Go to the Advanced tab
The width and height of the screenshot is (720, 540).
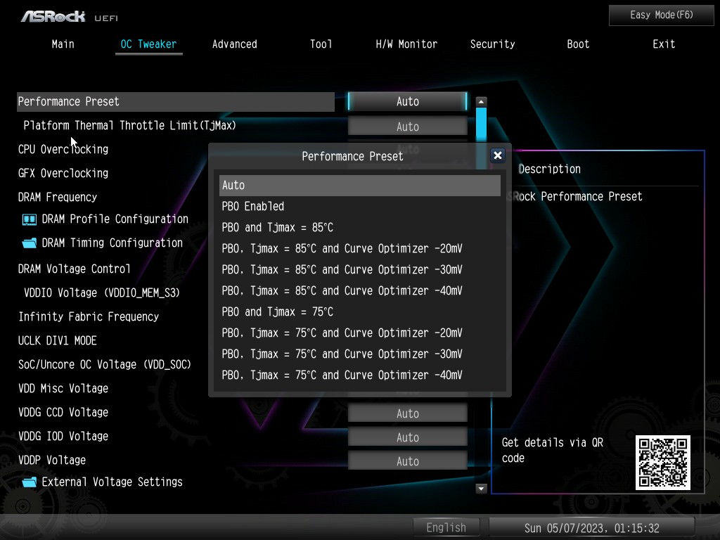click(x=234, y=44)
